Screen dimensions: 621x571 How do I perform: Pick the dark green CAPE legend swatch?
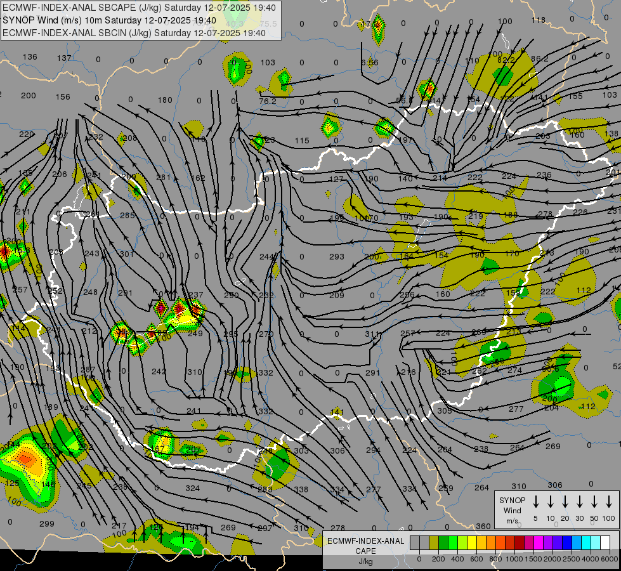pos(443,543)
